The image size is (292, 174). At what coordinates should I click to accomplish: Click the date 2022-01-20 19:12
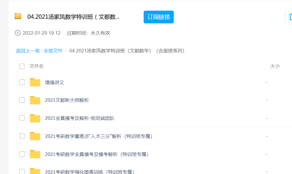[x=42, y=33]
